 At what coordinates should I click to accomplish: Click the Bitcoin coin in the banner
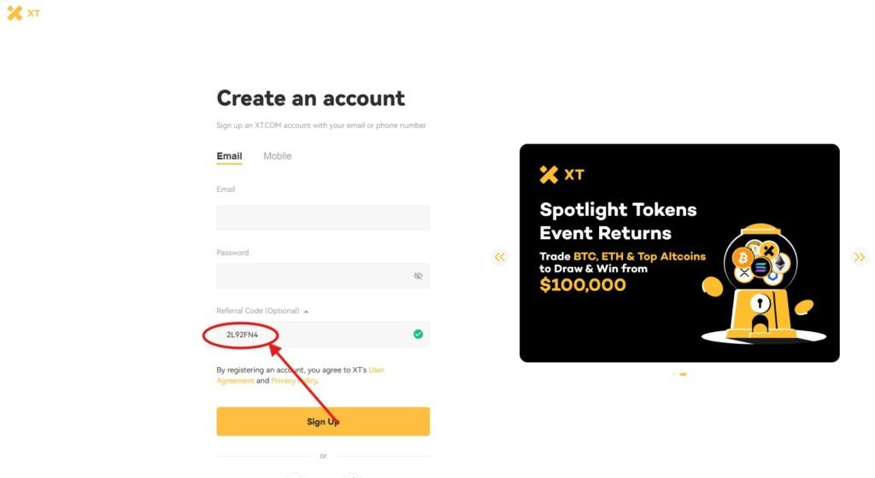743,256
